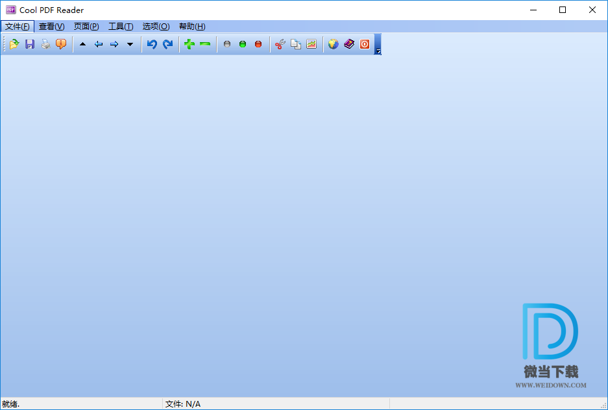This screenshot has height=410, width=608.
Task: Zoom in using the green plus icon
Action: (x=189, y=44)
